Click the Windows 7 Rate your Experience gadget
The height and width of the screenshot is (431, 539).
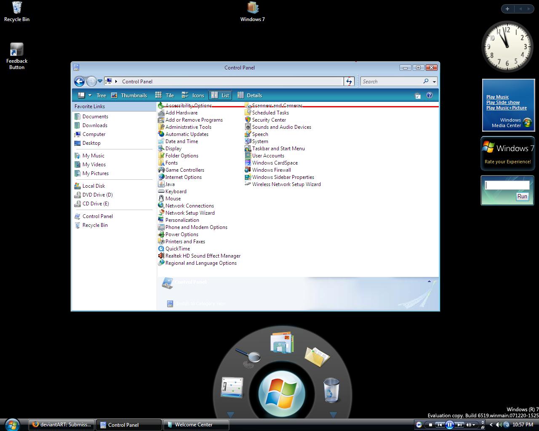click(508, 154)
